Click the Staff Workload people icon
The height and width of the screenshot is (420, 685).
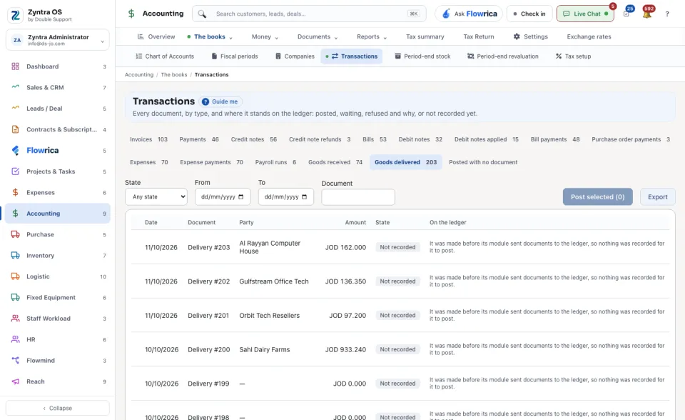pyautogui.click(x=15, y=318)
